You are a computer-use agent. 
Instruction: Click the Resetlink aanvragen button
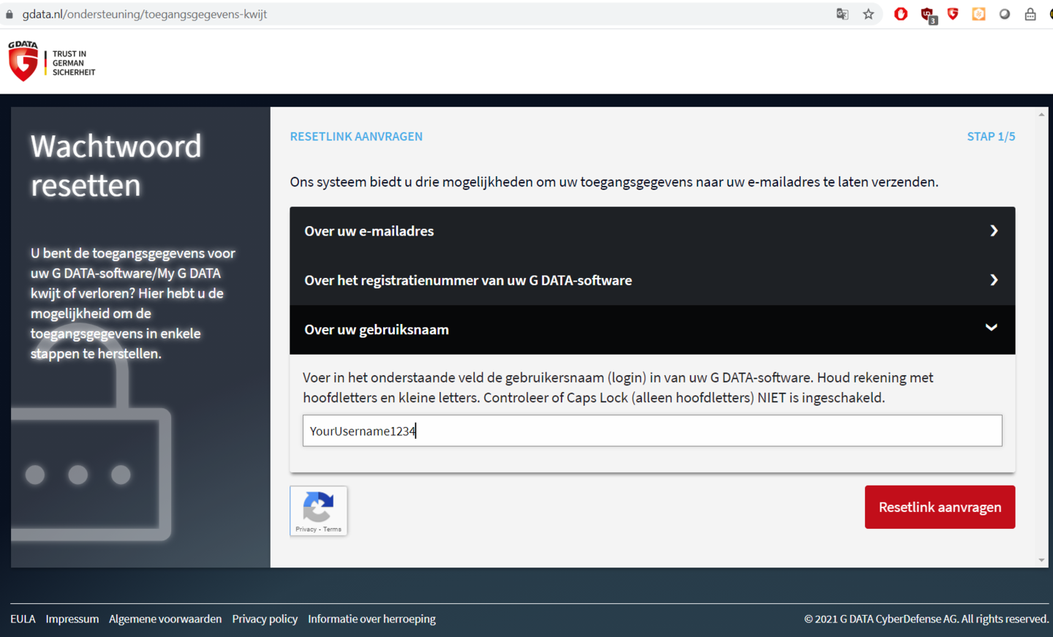tap(940, 507)
